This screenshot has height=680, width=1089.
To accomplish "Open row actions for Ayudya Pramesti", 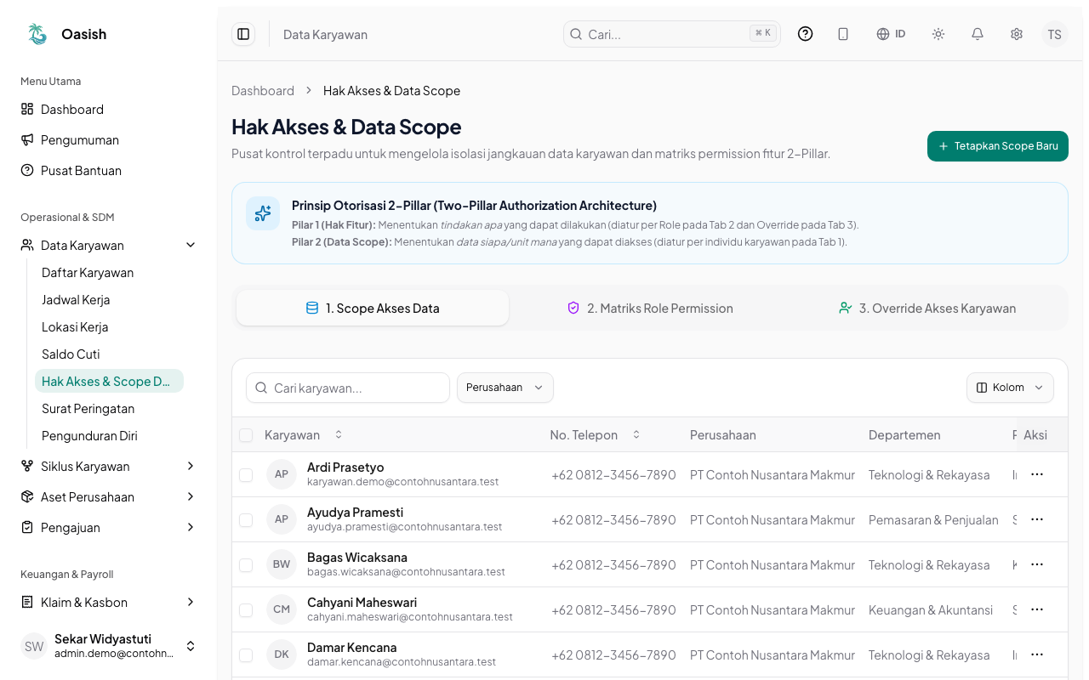I will tap(1037, 519).
